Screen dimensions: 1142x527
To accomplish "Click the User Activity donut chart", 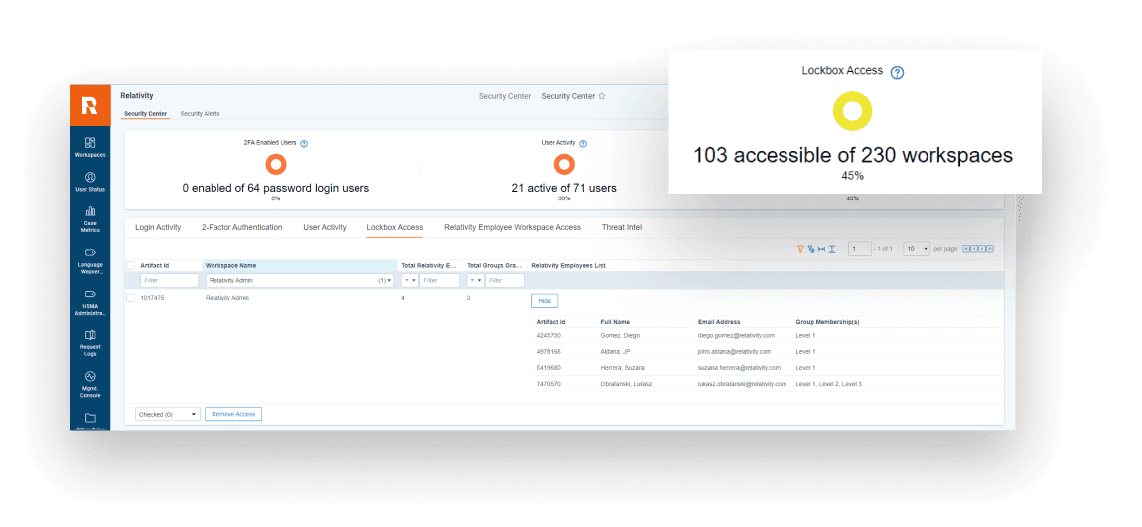I will coord(564,165).
